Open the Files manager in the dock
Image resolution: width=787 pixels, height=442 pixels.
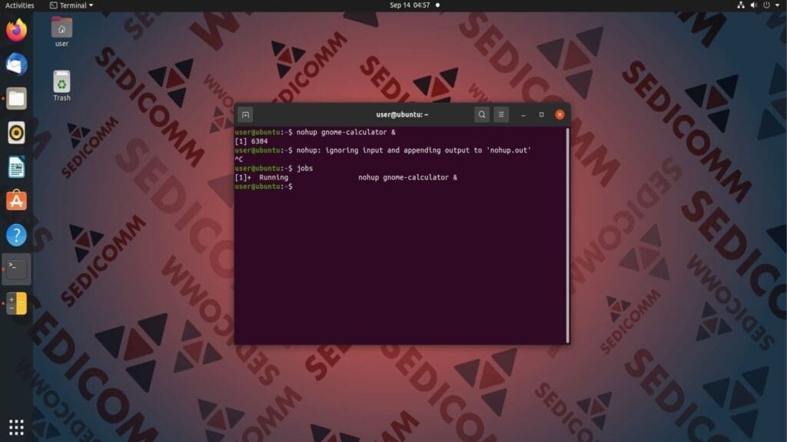(16, 99)
